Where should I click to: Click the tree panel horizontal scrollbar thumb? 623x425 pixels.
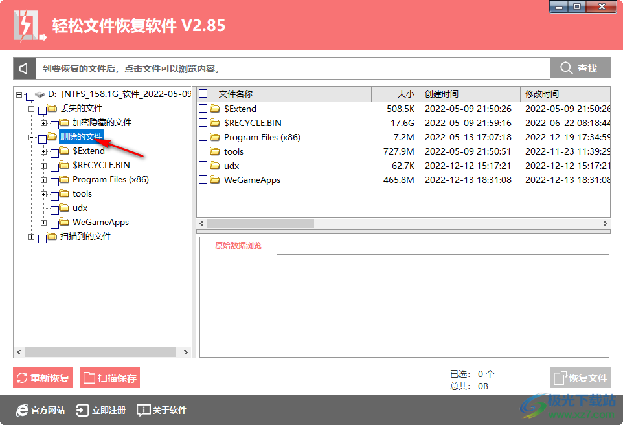100,352
